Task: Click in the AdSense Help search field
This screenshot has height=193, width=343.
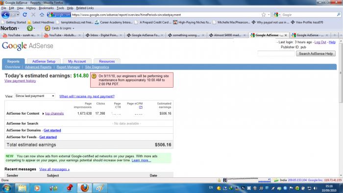Action: 276,53
